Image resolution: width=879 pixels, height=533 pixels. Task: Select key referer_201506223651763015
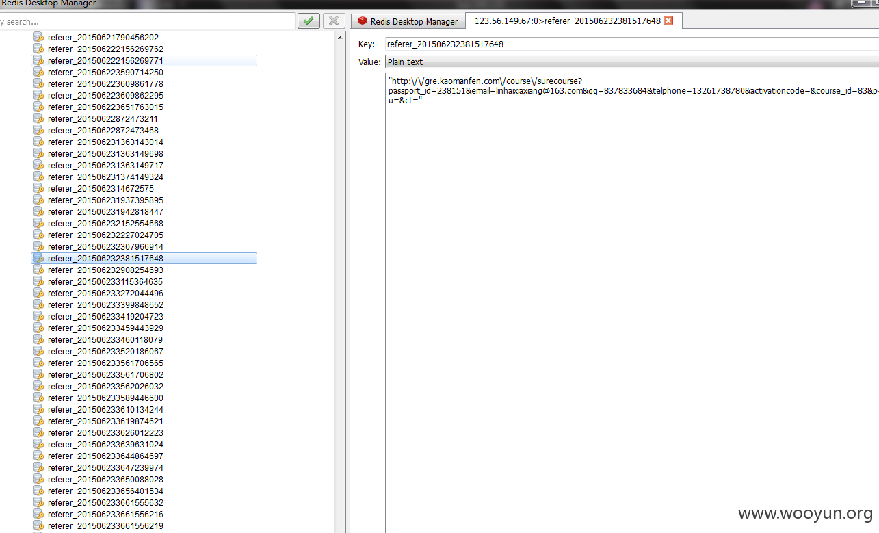(x=105, y=107)
